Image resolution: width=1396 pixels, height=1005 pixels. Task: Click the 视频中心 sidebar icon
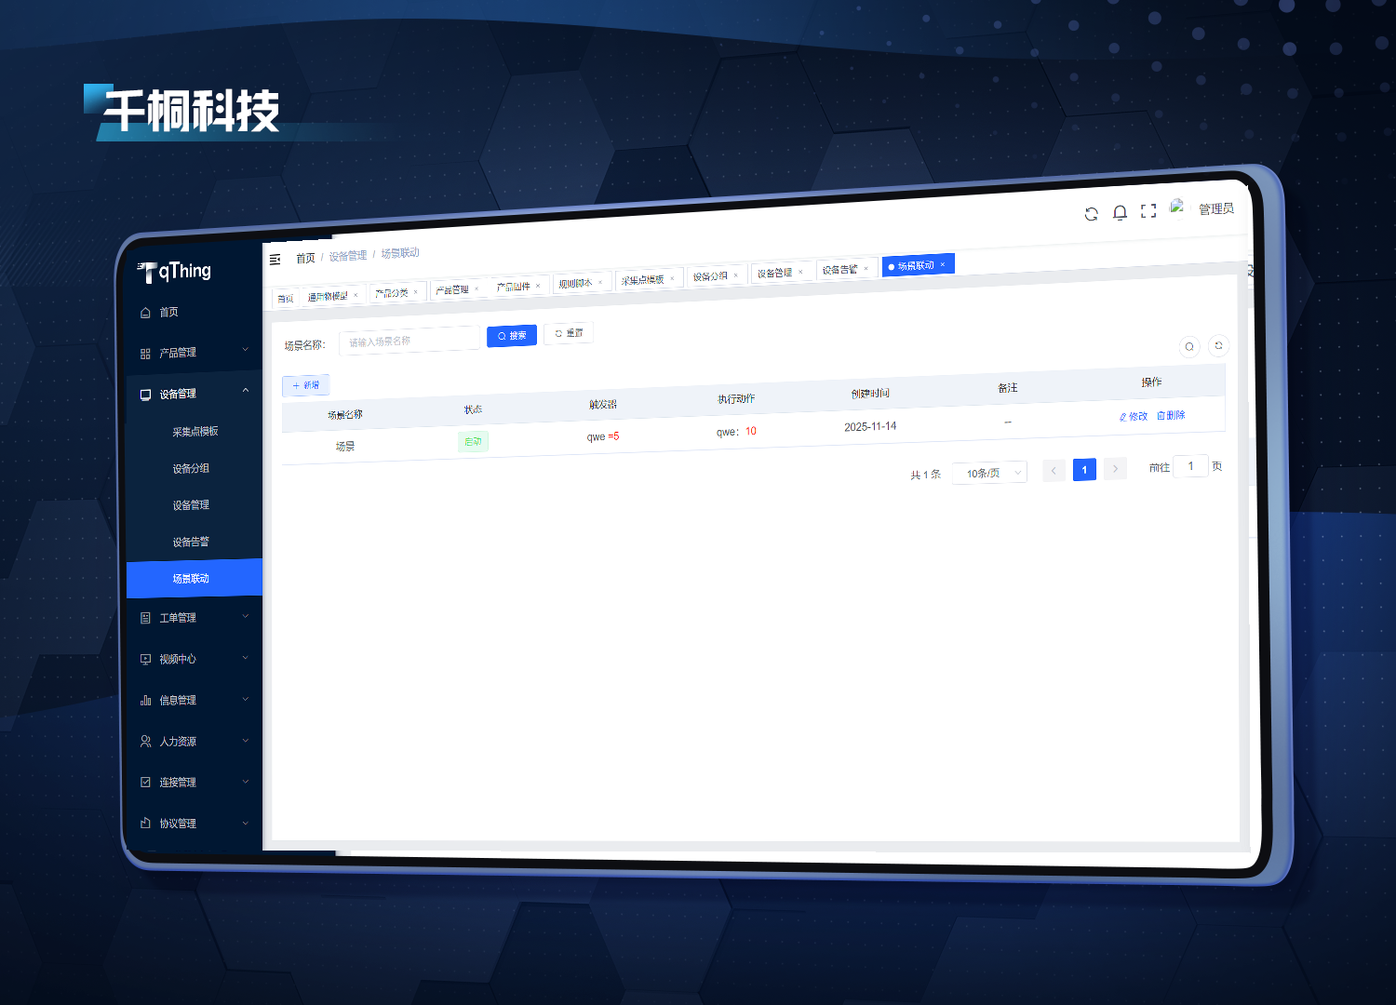point(145,659)
